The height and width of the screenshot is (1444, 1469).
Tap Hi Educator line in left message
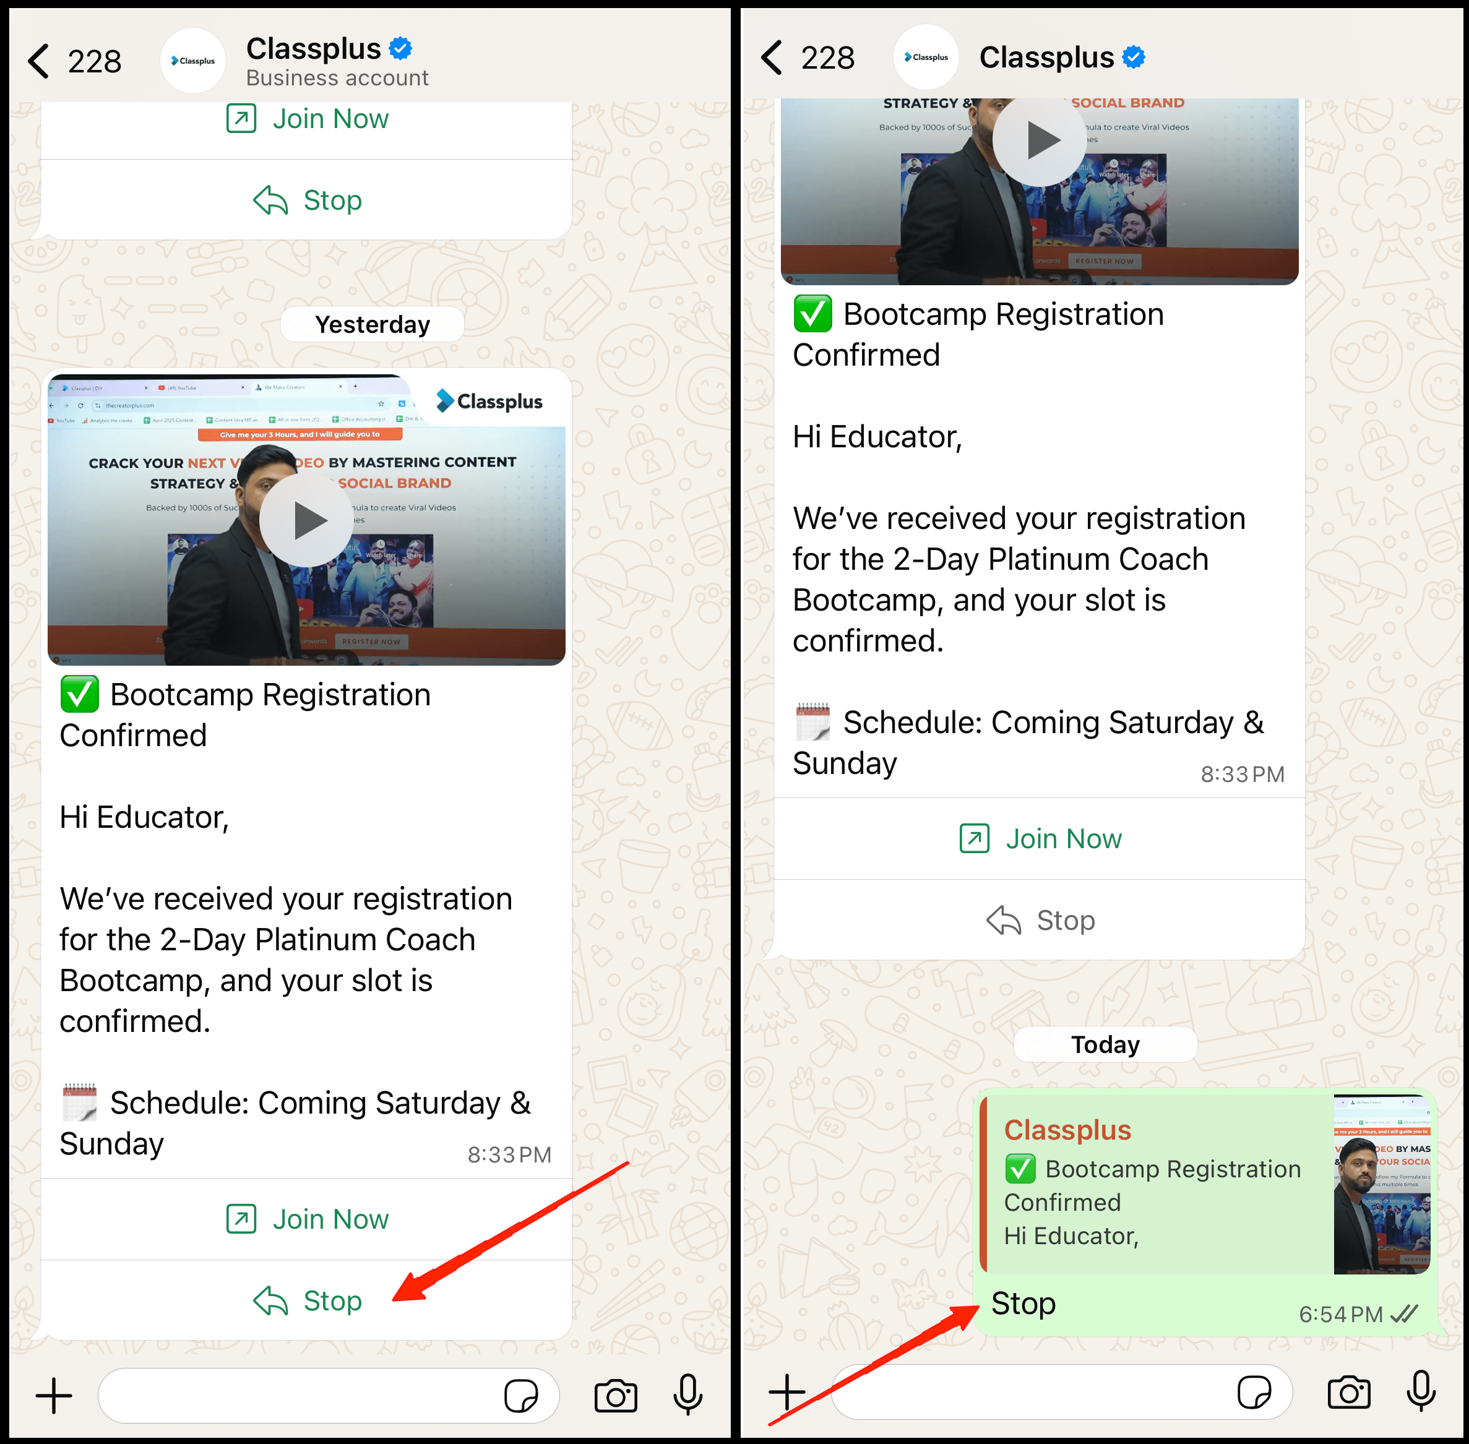(144, 817)
